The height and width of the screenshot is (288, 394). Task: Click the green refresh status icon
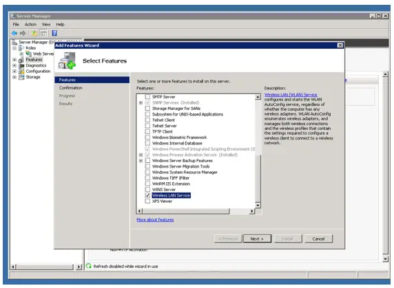(x=88, y=266)
